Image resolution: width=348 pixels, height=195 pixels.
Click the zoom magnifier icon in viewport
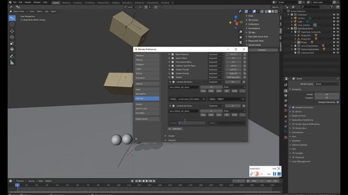(x=240, y=32)
